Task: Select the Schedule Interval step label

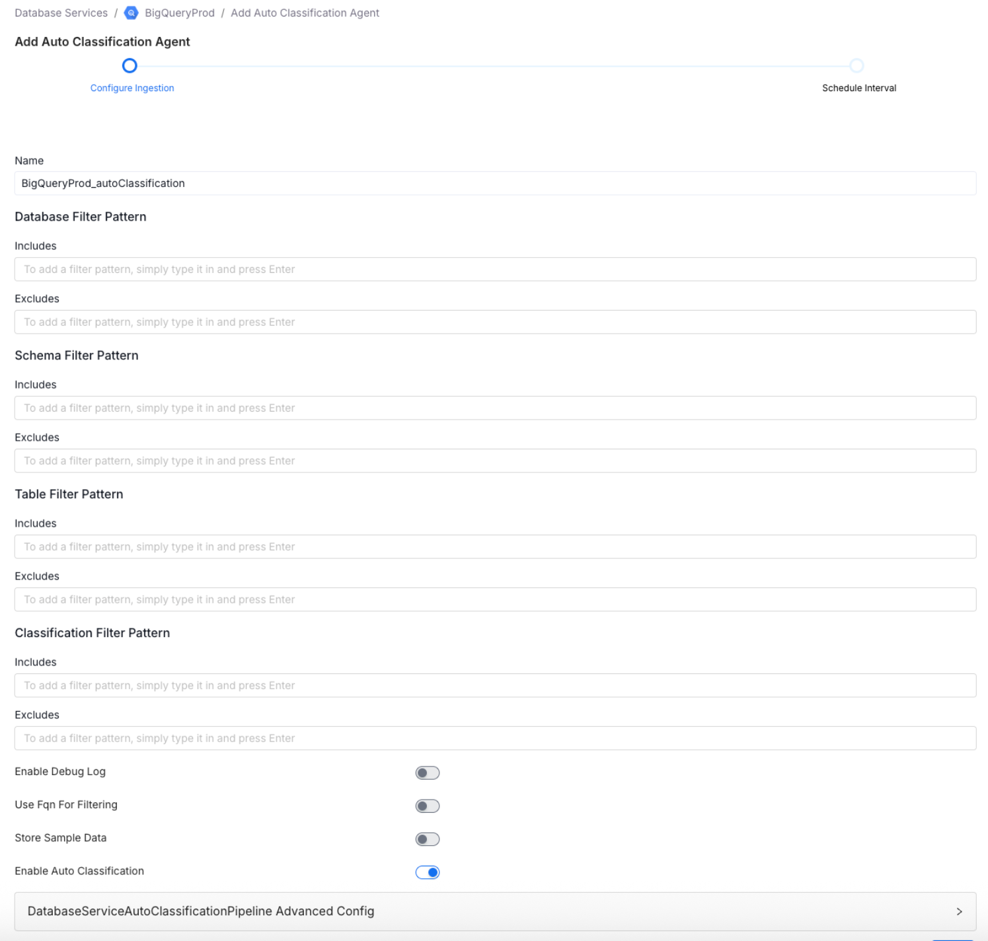Action: [x=858, y=87]
